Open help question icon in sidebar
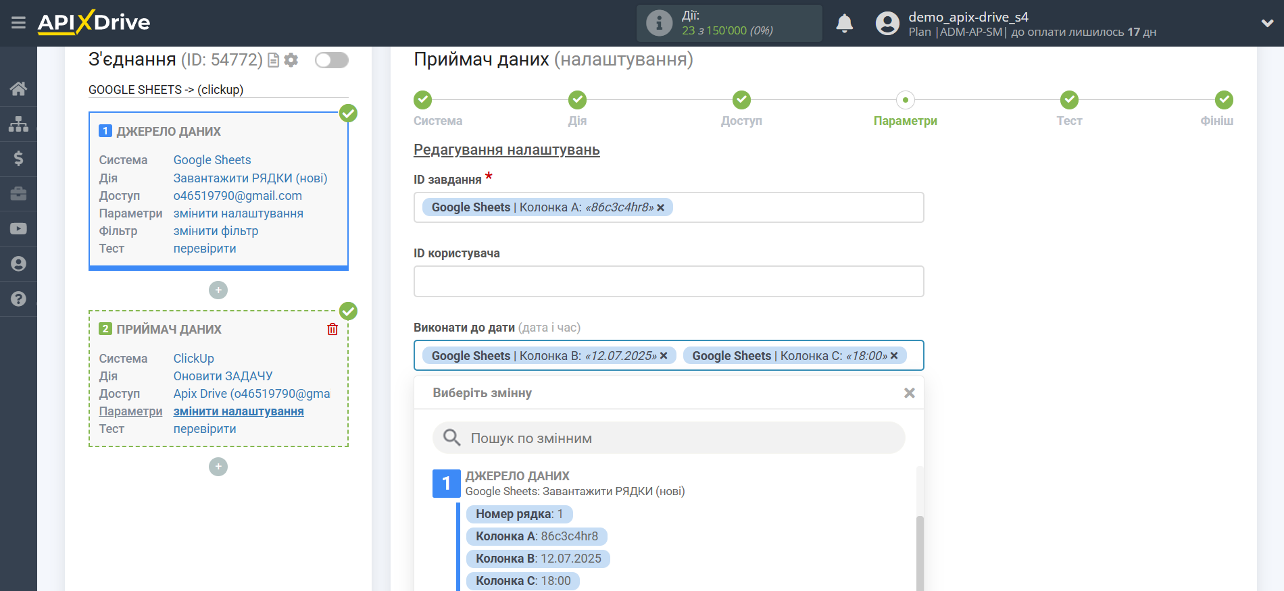The height and width of the screenshot is (591, 1284). 18,299
